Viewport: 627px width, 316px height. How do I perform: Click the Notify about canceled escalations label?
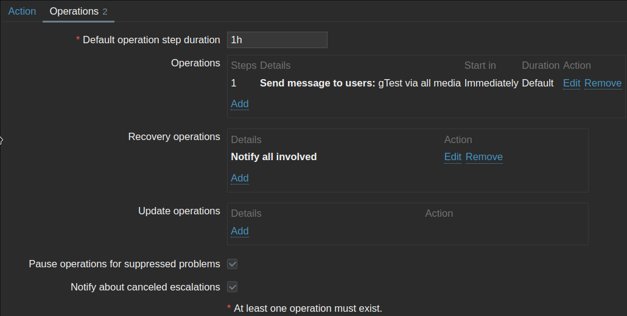click(x=145, y=287)
